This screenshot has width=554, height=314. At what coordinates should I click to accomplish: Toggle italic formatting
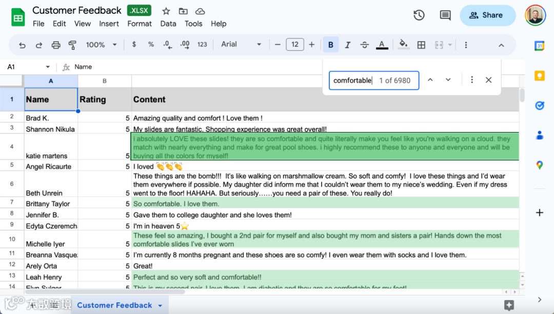[348, 45]
